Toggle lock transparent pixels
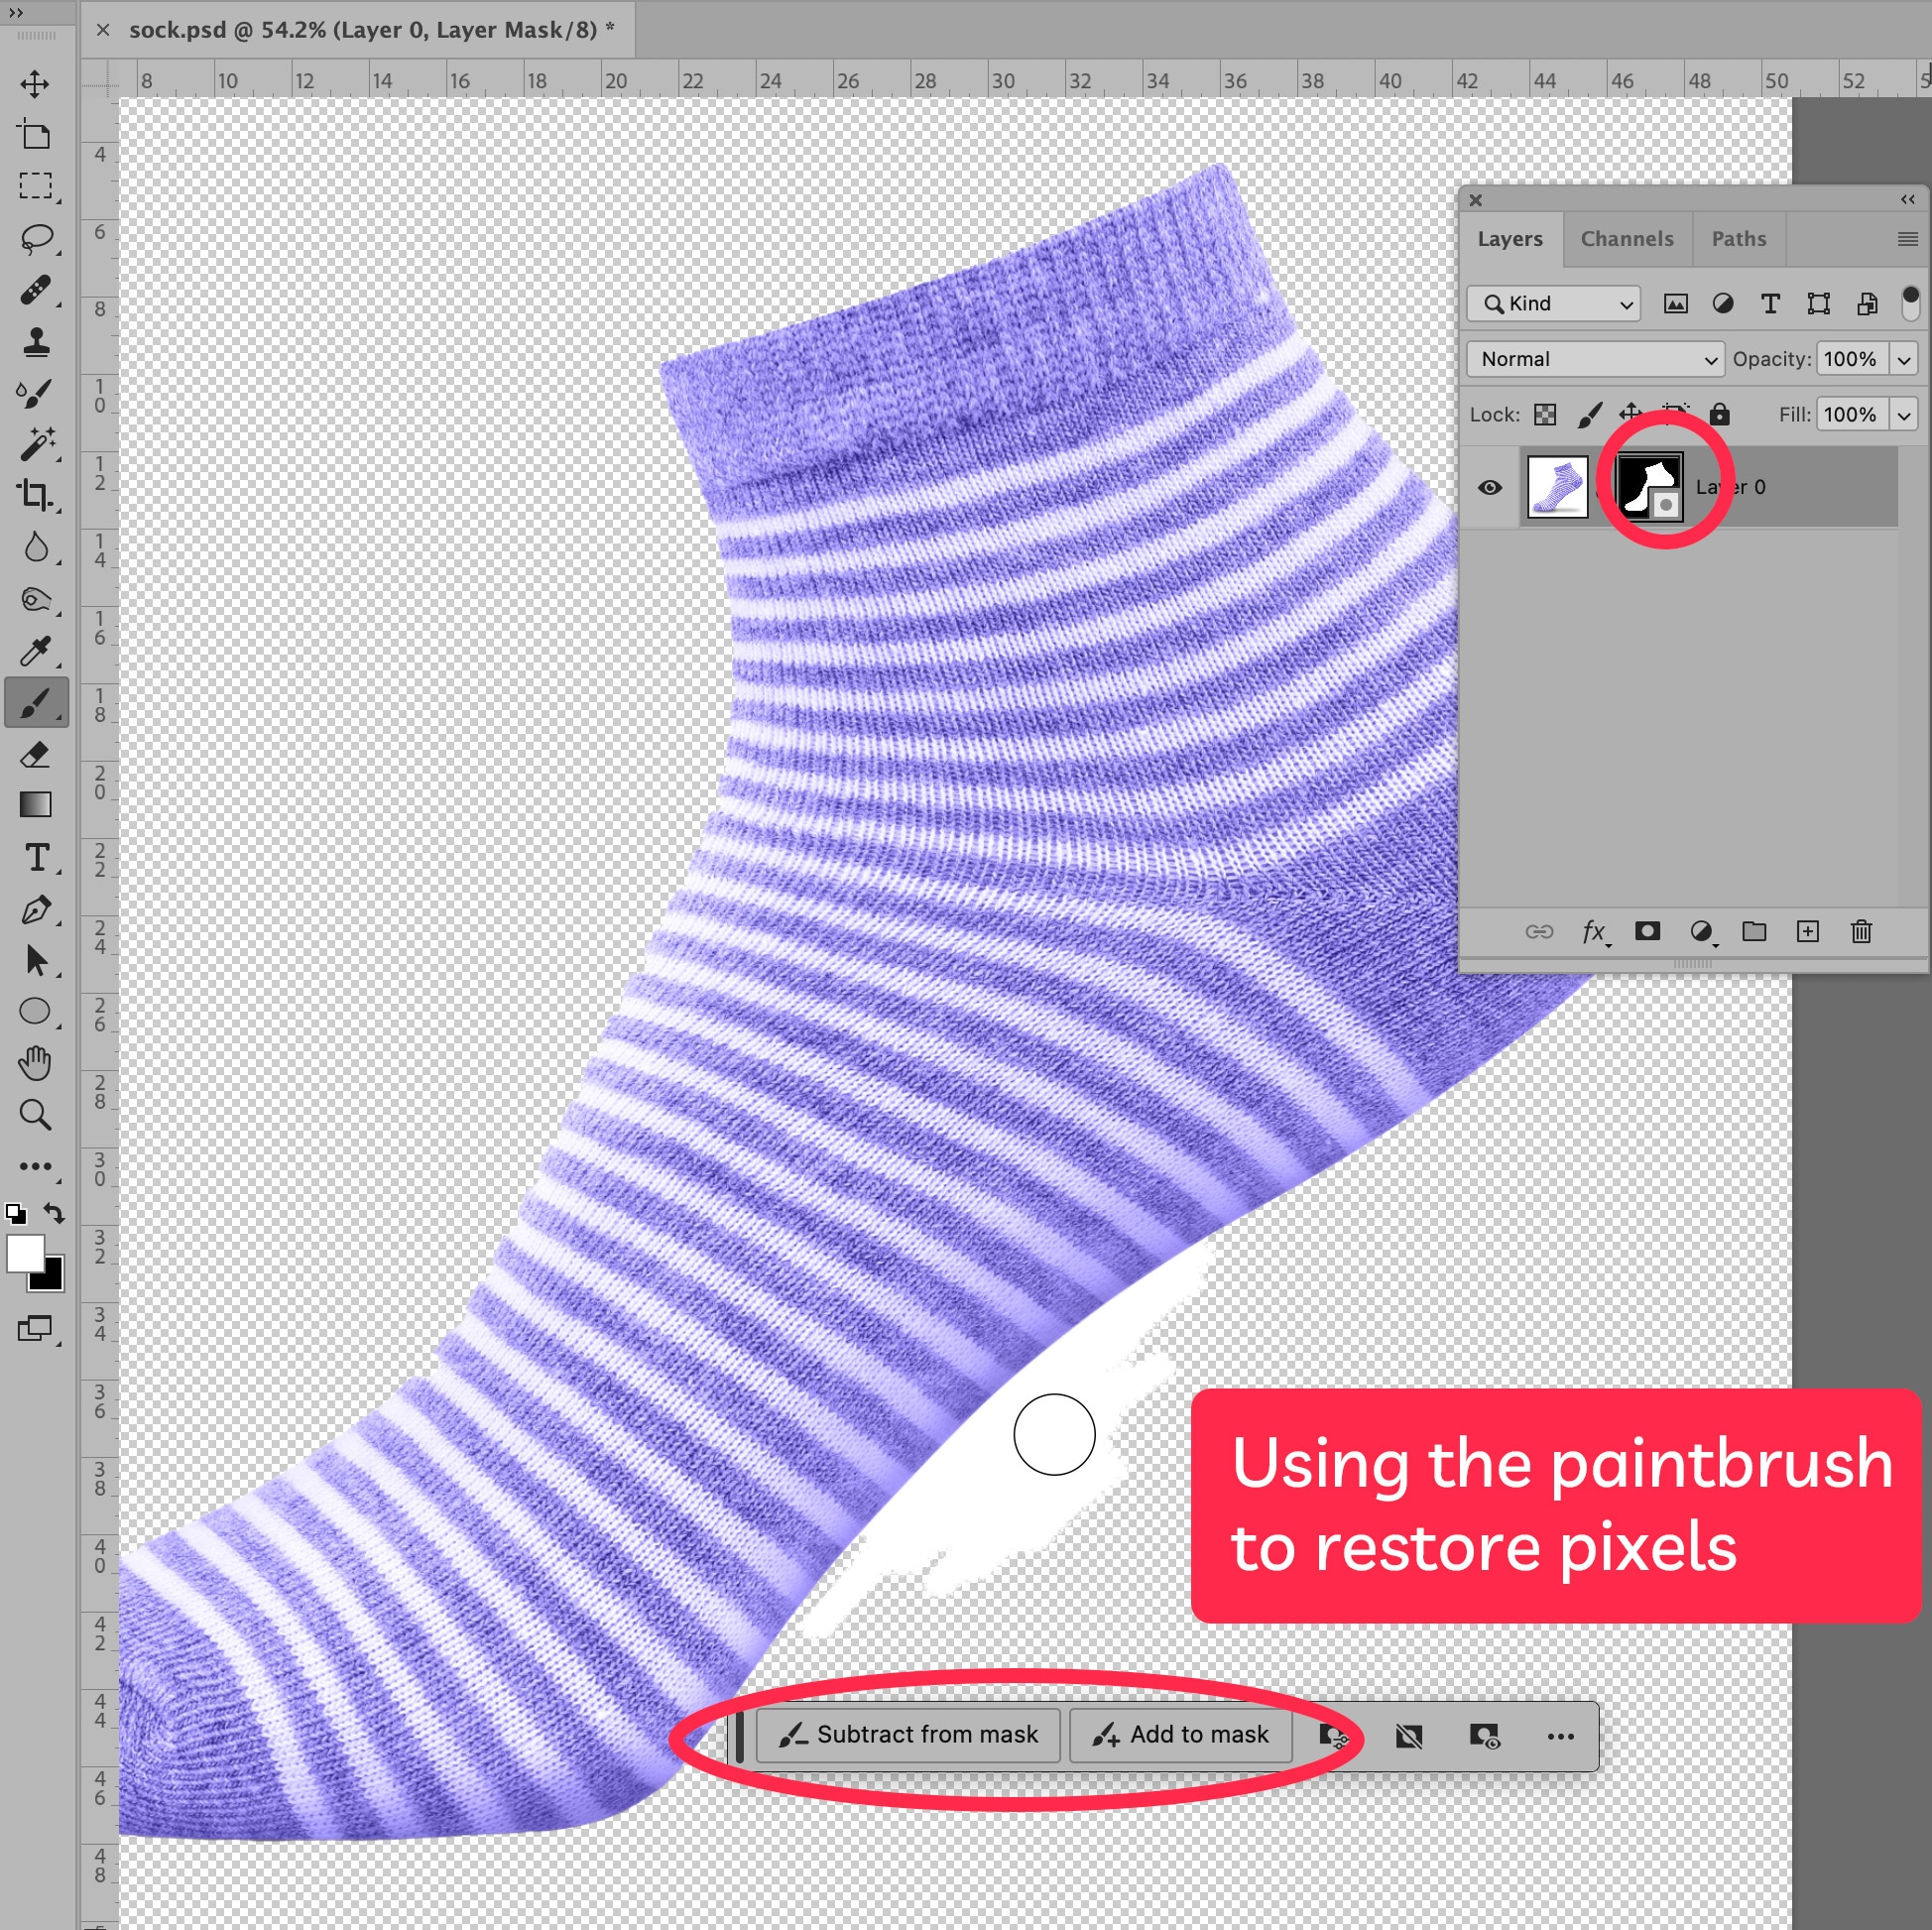Screen dimensions: 1932x1930 (1545, 414)
